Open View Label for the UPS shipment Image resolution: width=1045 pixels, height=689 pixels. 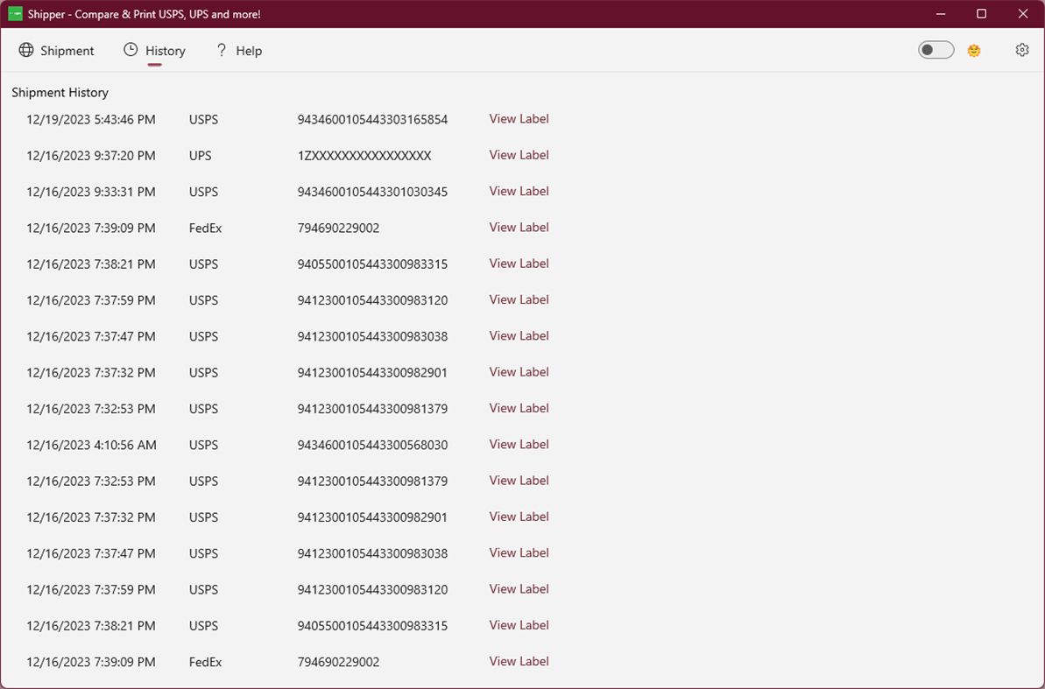point(519,155)
